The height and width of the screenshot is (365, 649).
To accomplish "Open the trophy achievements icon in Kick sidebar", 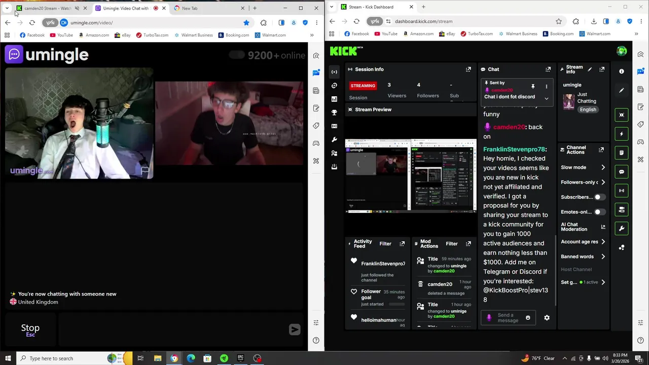I will point(334,113).
